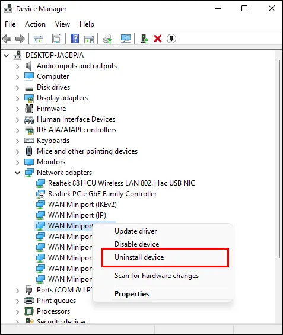Click the Back arrow toolbar icon
Image resolution: width=283 pixels, height=335 pixels.
point(7,39)
